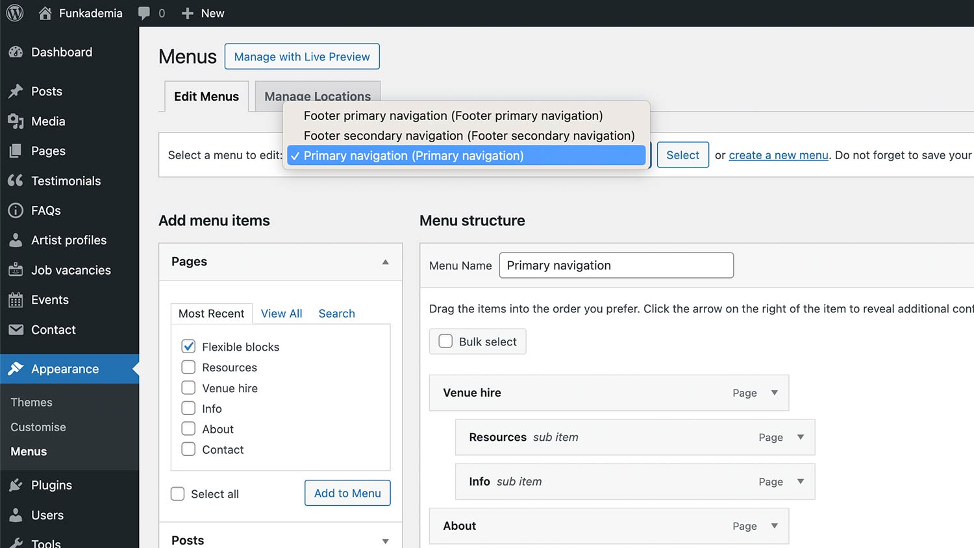The height and width of the screenshot is (548, 974).
Task: Enable the Bulk select checkbox
Action: [445, 342]
